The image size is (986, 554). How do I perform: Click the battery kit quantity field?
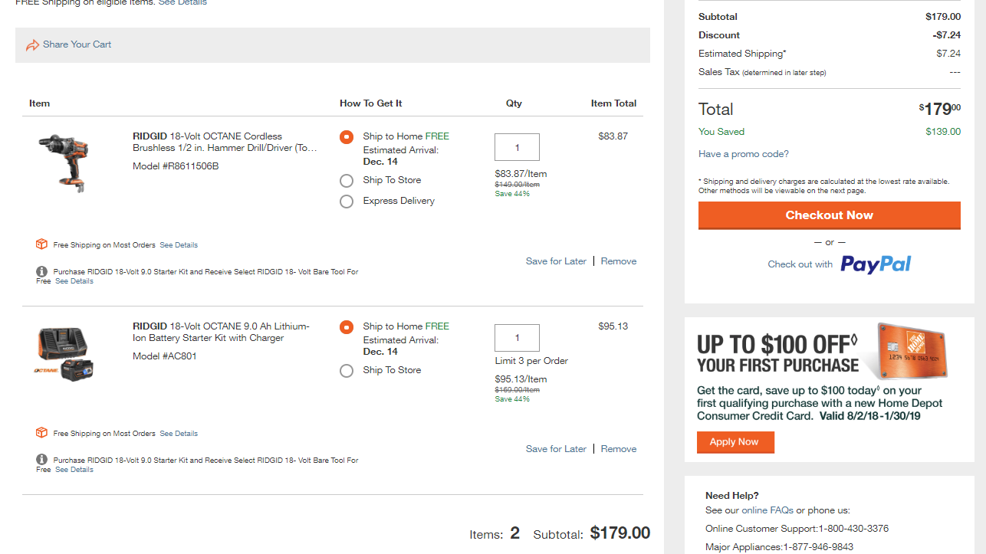pyautogui.click(x=517, y=338)
